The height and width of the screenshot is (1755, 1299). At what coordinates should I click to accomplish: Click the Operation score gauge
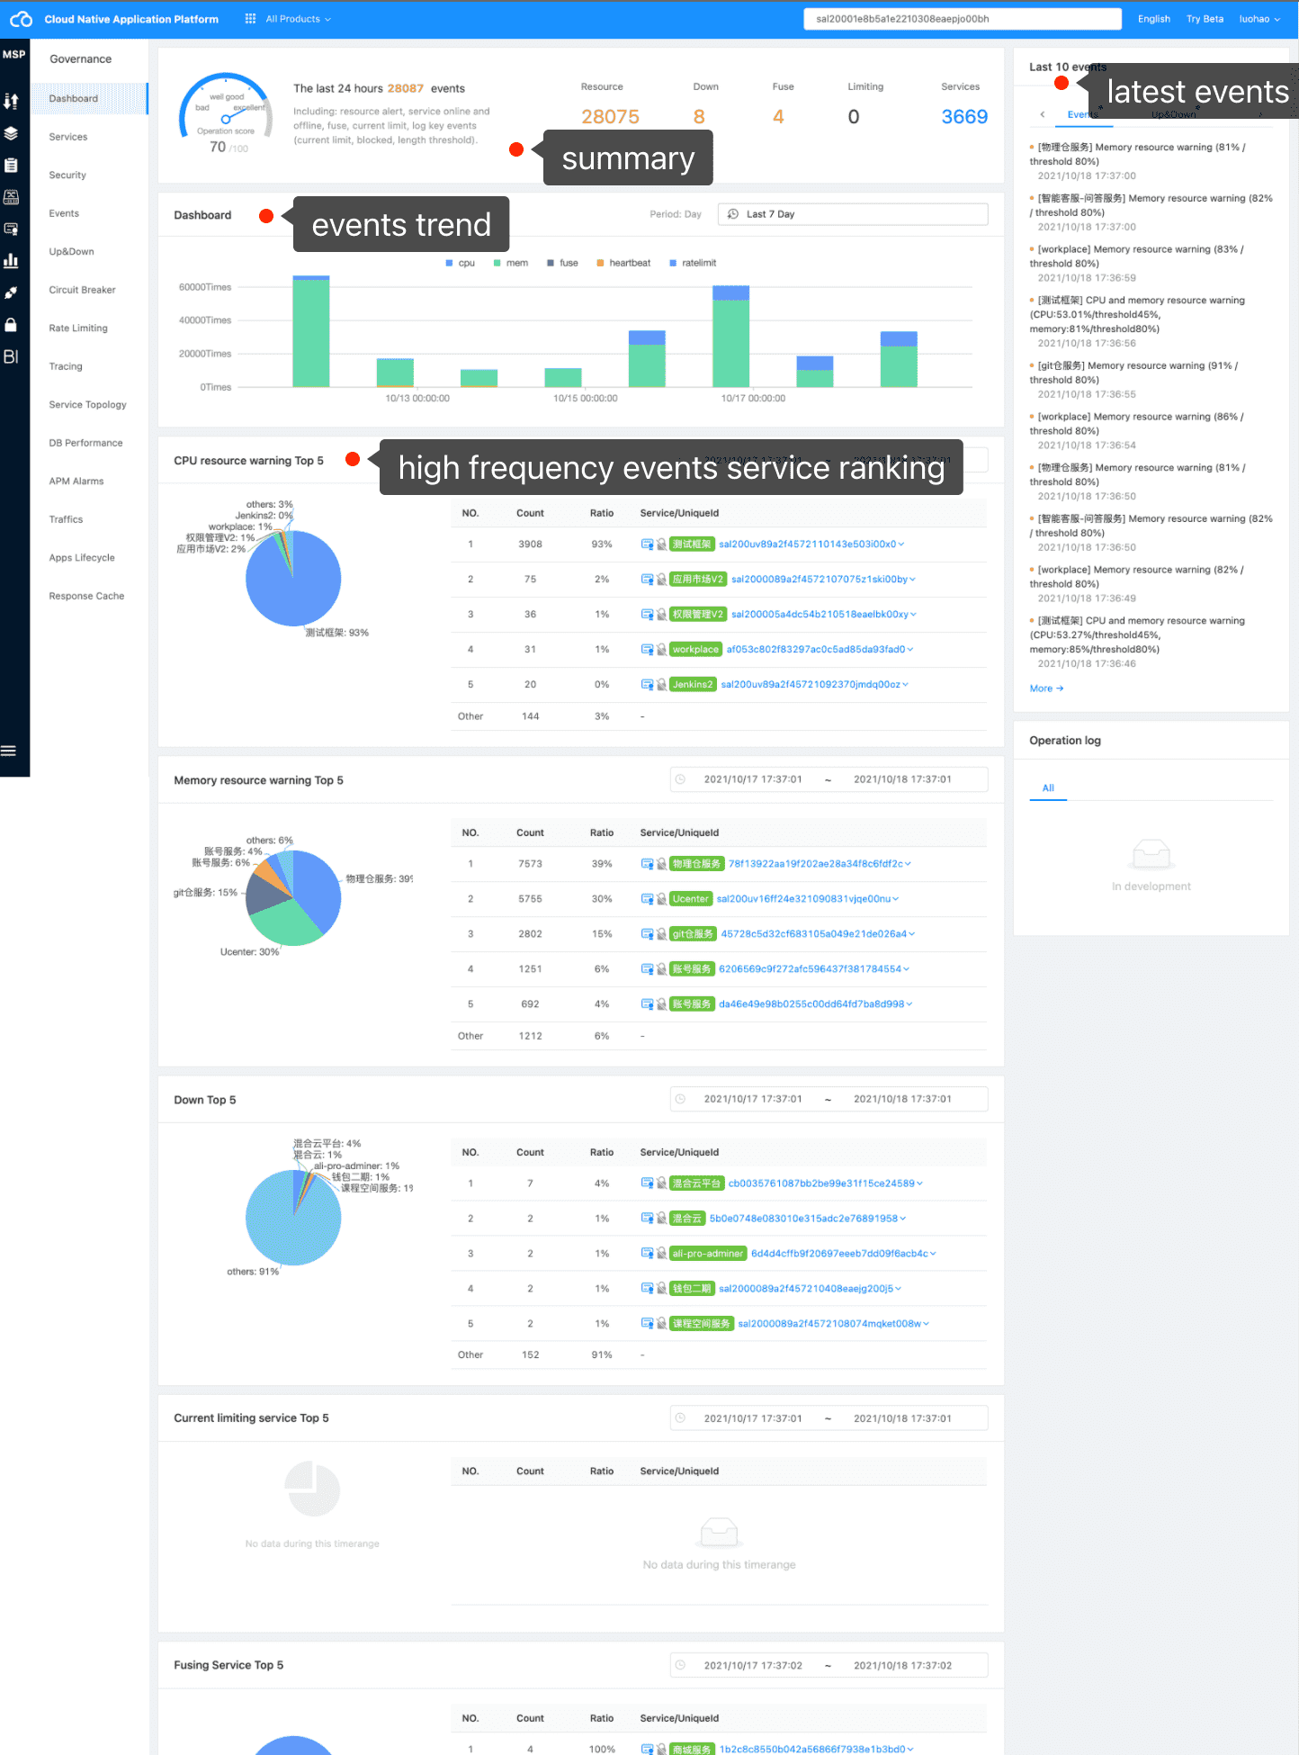[226, 113]
